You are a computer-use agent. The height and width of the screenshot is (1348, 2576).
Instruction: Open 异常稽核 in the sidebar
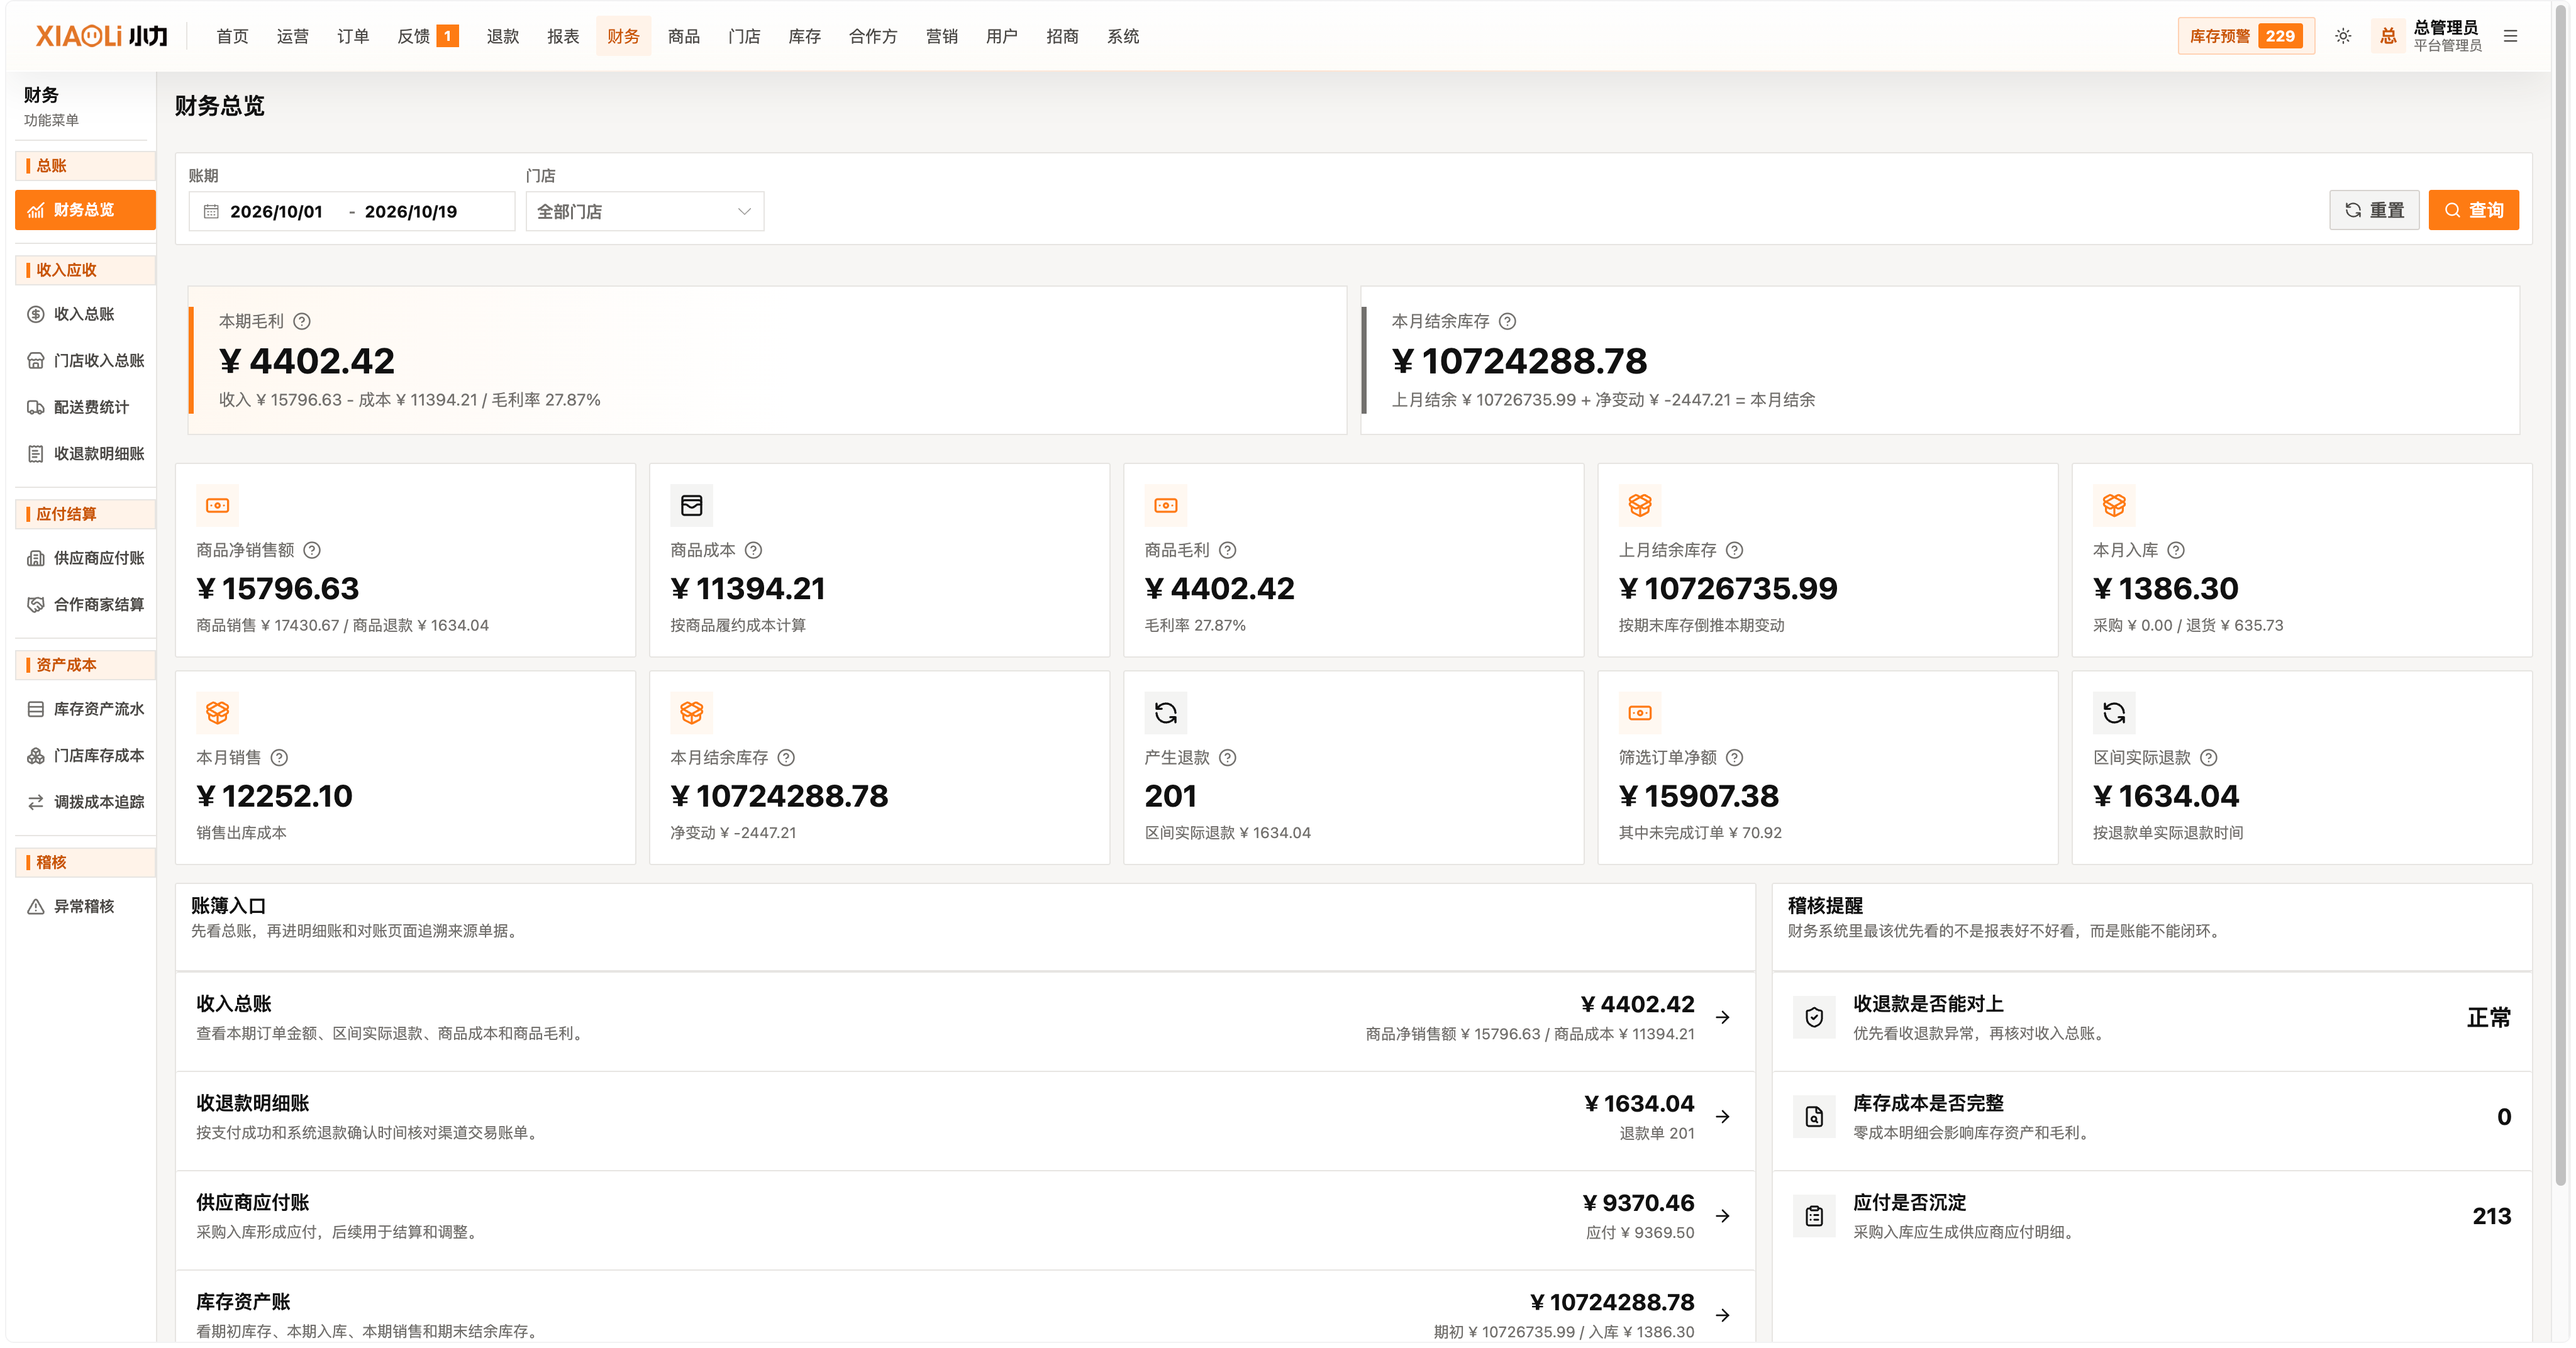(x=86, y=906)
